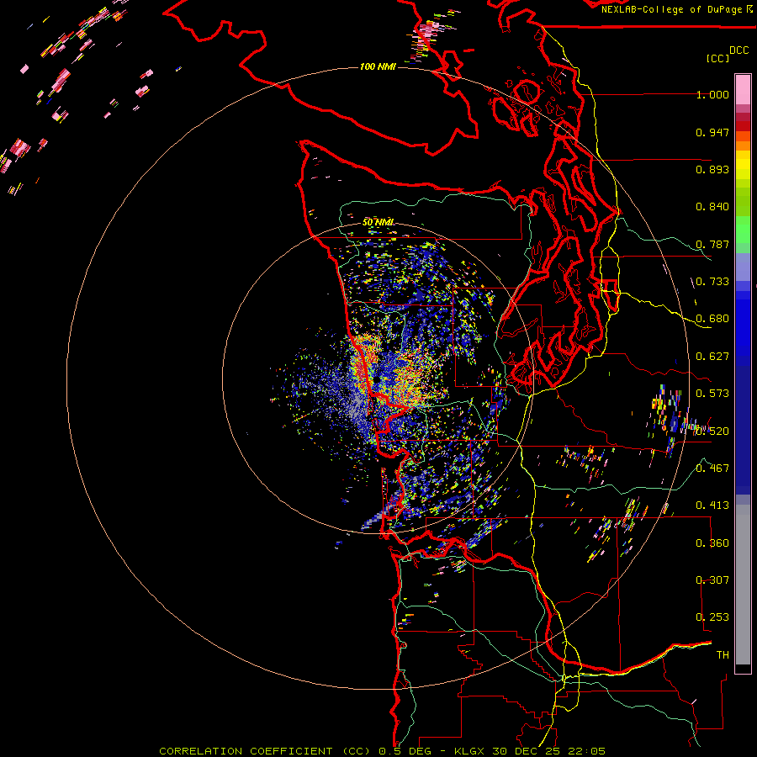Click the 0.733 value on color scale
The width and height of the screenshot is (757, 757).
tap(712, 282)
